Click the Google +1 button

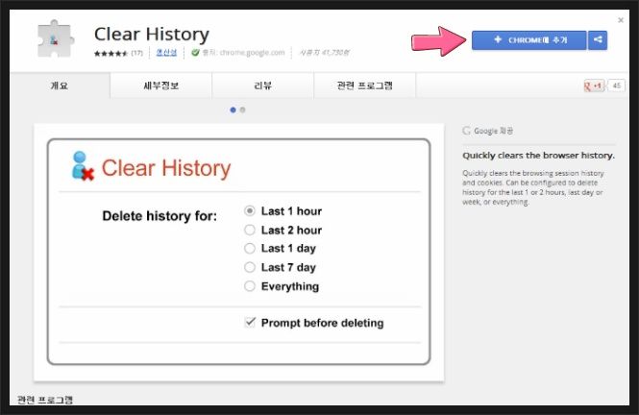coord(594,85)
